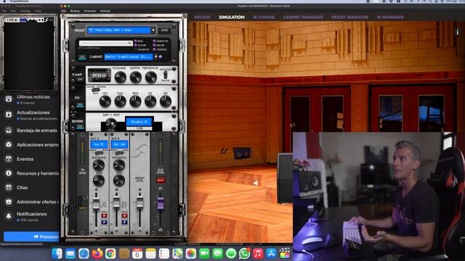Open Mail from the Dock
The width and height of the screenshot is (465, 261).
pos(70,254)
